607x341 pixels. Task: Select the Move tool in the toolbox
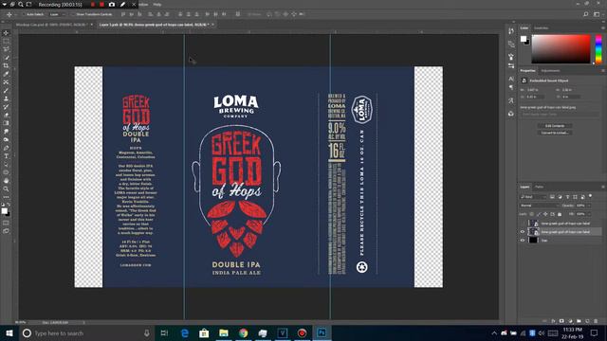click(6, 33)
